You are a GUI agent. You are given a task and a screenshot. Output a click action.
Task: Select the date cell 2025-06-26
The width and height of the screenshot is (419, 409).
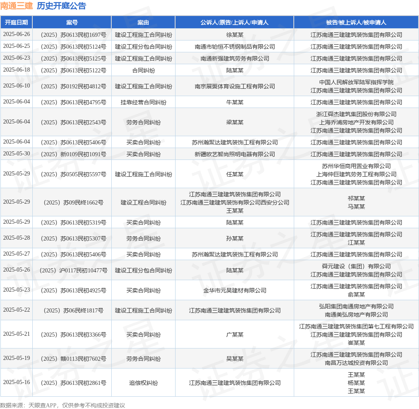coord(16,34)
